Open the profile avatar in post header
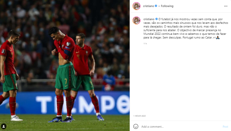231x131 pixels. click(x=136, y=6)
